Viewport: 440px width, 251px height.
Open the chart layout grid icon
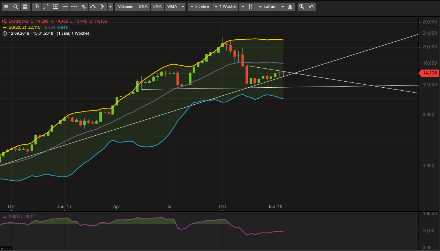[25, 6]
